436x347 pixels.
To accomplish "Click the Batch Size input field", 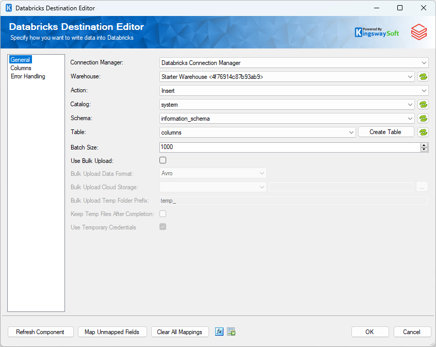I will (290, 147).
